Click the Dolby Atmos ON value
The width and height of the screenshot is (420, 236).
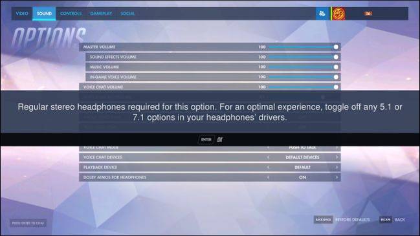tap(302, 177)
